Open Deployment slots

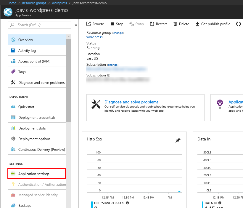(37, 128)
